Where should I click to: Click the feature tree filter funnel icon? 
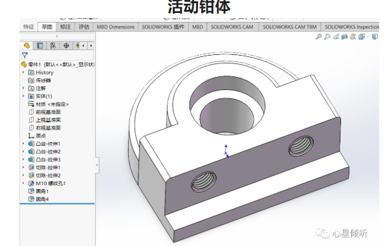click(x=25, y=55)
